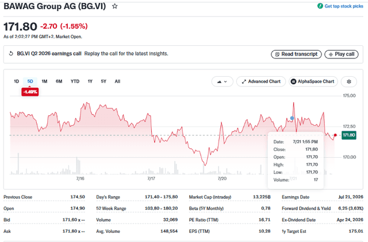Click the green top stock picks badge icon
This screenshot has height=242, width=368.
pyautogui.click(x=320, y=6)
